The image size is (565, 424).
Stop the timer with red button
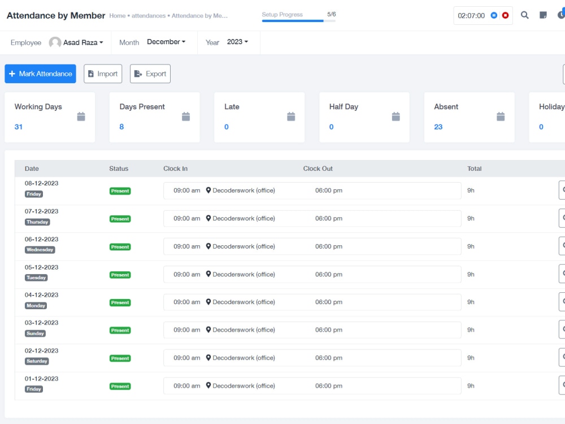[505, 15]
